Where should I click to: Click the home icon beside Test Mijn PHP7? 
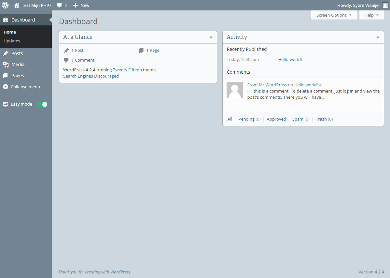(16, 5)
